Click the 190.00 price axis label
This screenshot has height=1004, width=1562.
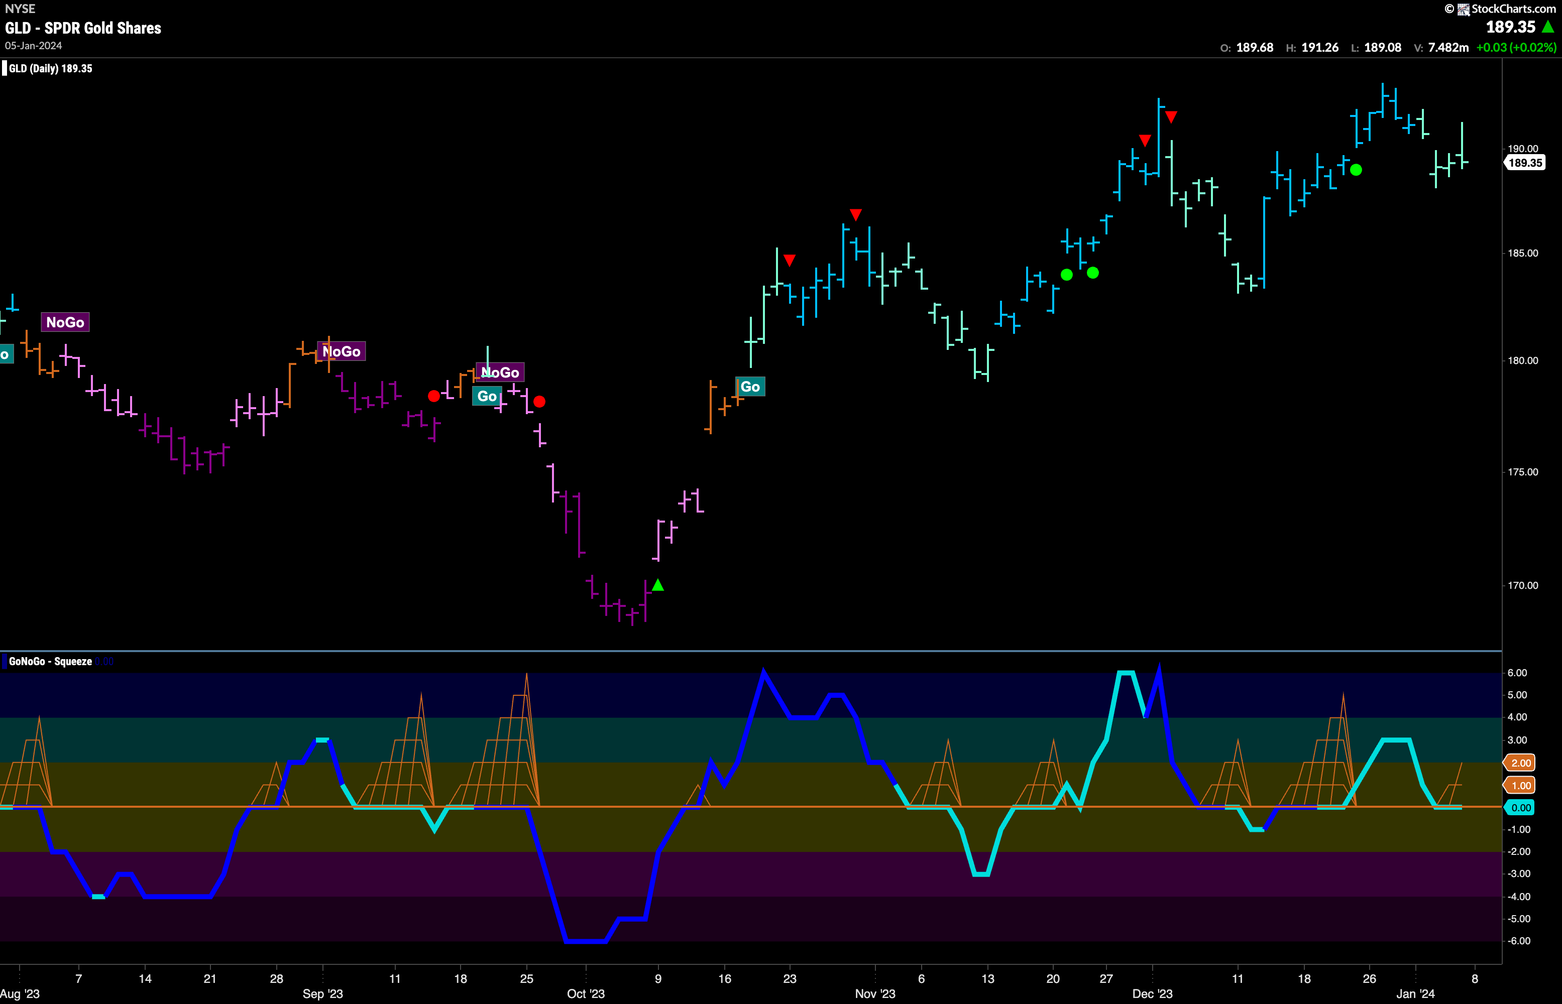coord(1523,149)
